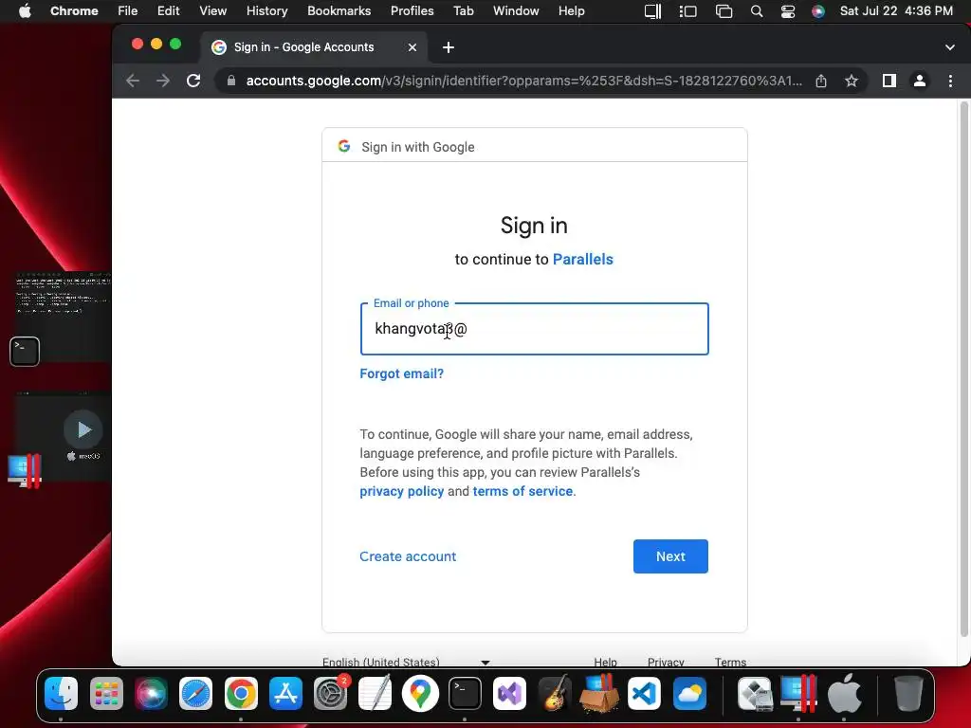
Task: Open Launchpad from the Dock
Action: point(106,693)
